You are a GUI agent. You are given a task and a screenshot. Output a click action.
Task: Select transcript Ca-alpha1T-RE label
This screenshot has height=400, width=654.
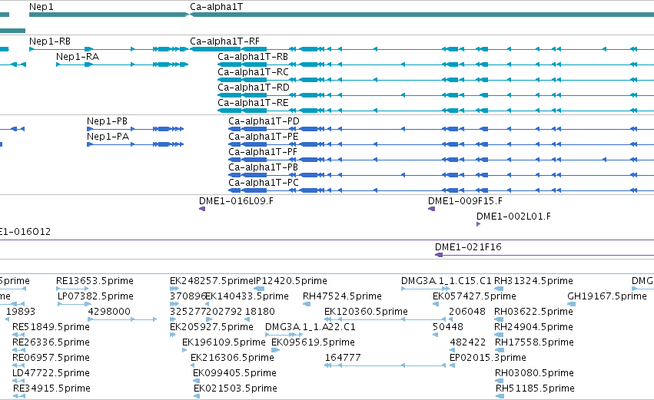(253, 103)
